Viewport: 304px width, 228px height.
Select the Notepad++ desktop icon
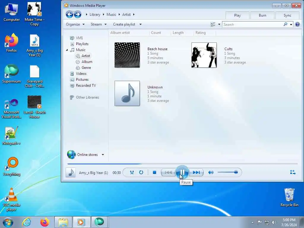[x=12, y=136]
